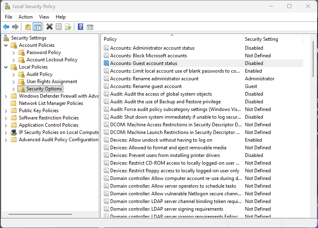This screenshot has width=318, height=228.
Task: Select Devices: Prevent users from installing printer drivers
Action: click(165, 155)
